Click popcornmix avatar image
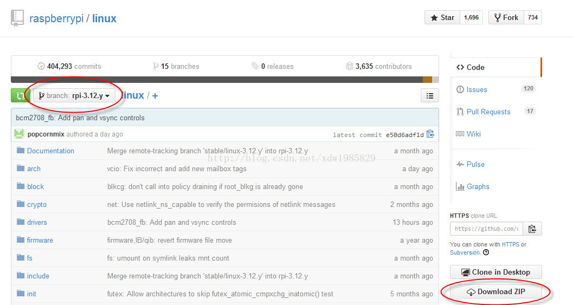Screen dimensions: 573x305 tap(19, 134)
